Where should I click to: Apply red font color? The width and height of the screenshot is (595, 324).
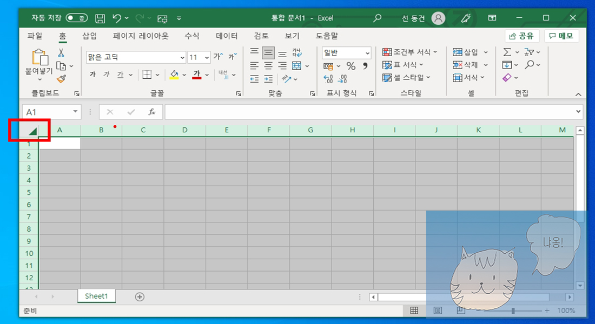click(x=196, y=75)
